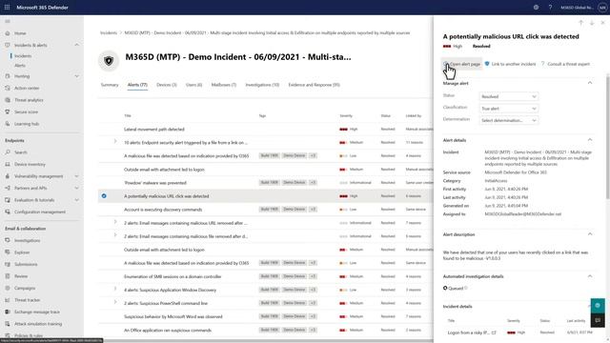Click the Incidents & alerts shield icon
610x343 pixels.
click(x=8, y=45)
